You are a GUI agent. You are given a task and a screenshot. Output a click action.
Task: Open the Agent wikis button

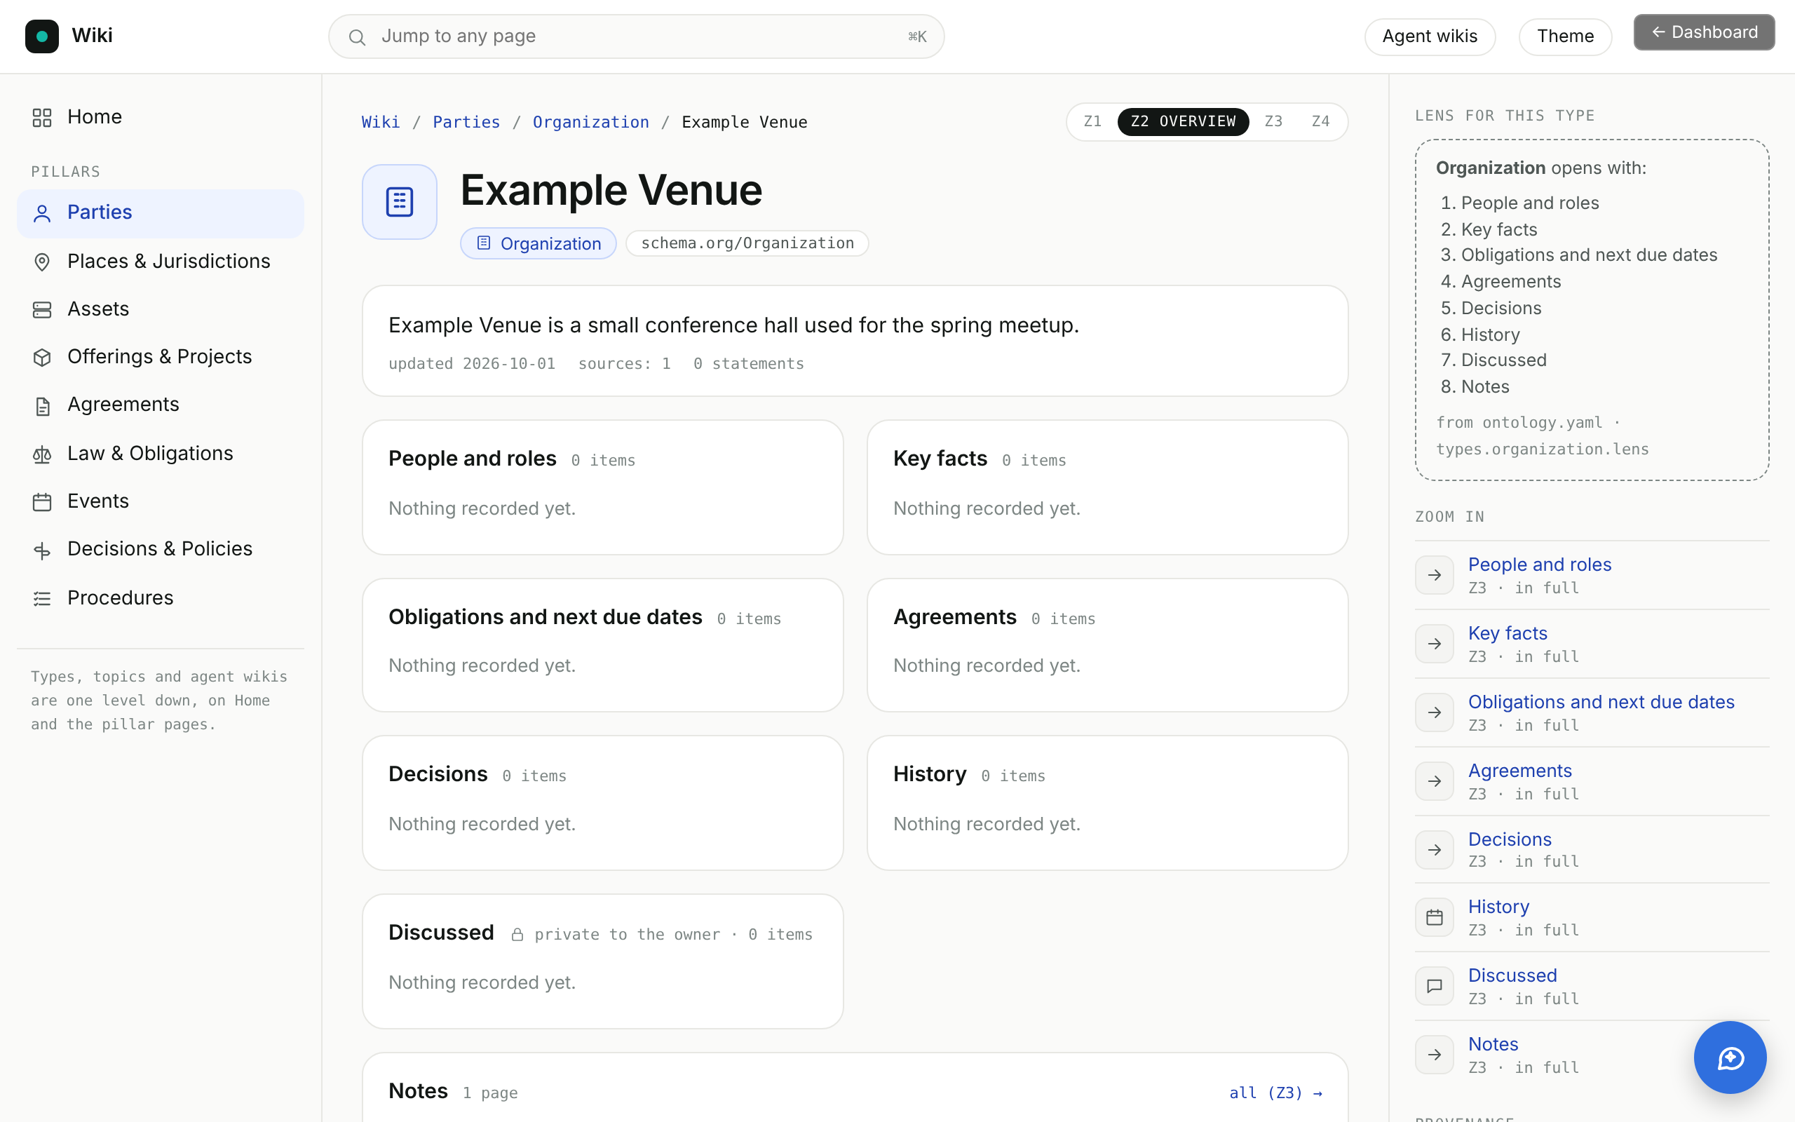[1429, 36]
